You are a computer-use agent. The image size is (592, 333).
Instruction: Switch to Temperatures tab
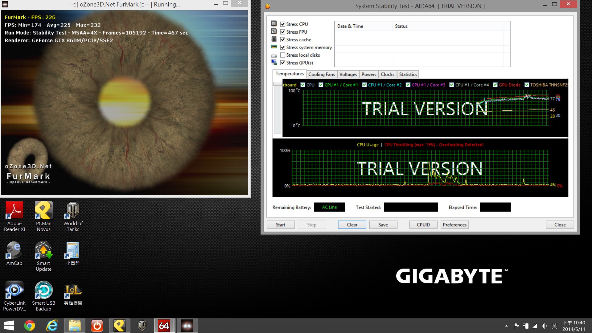(290, 74)
